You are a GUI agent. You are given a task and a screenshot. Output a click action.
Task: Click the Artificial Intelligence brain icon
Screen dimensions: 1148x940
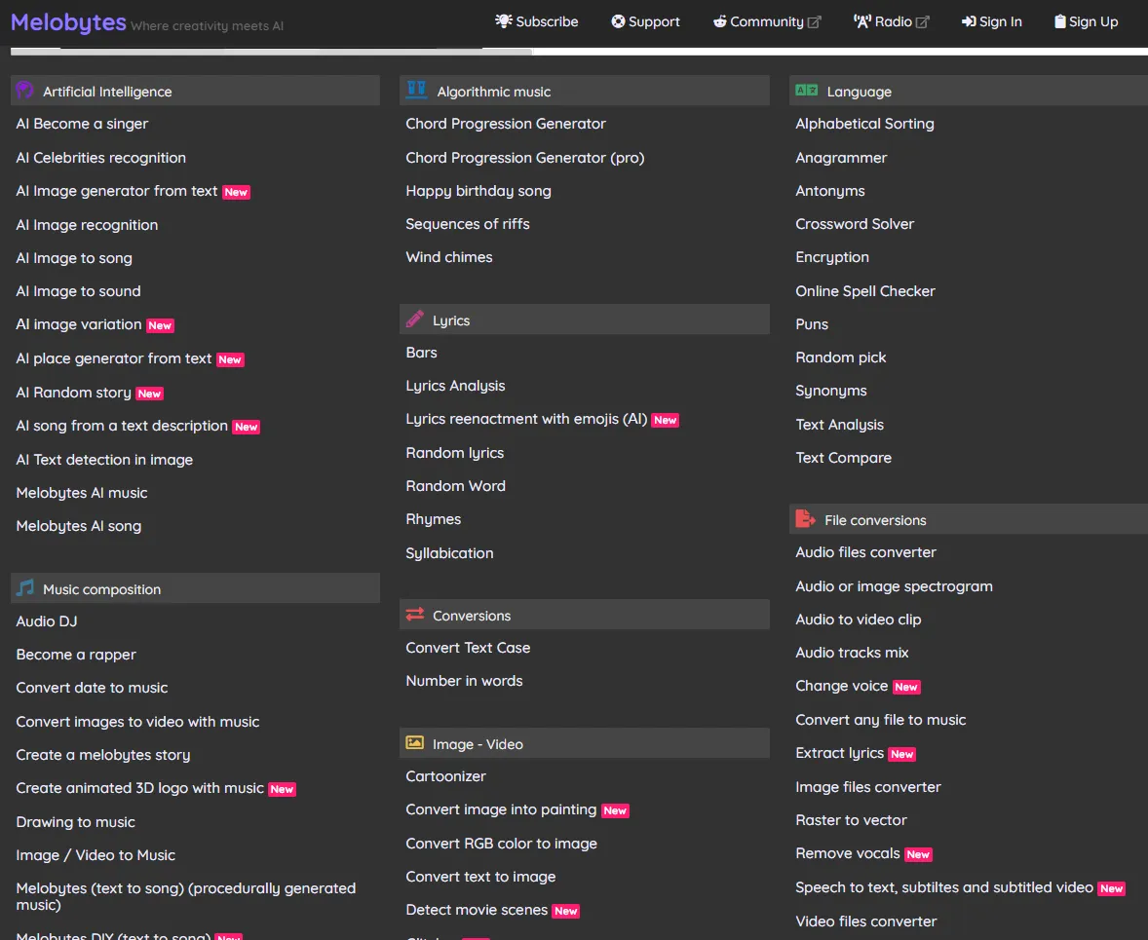(25, 90)
